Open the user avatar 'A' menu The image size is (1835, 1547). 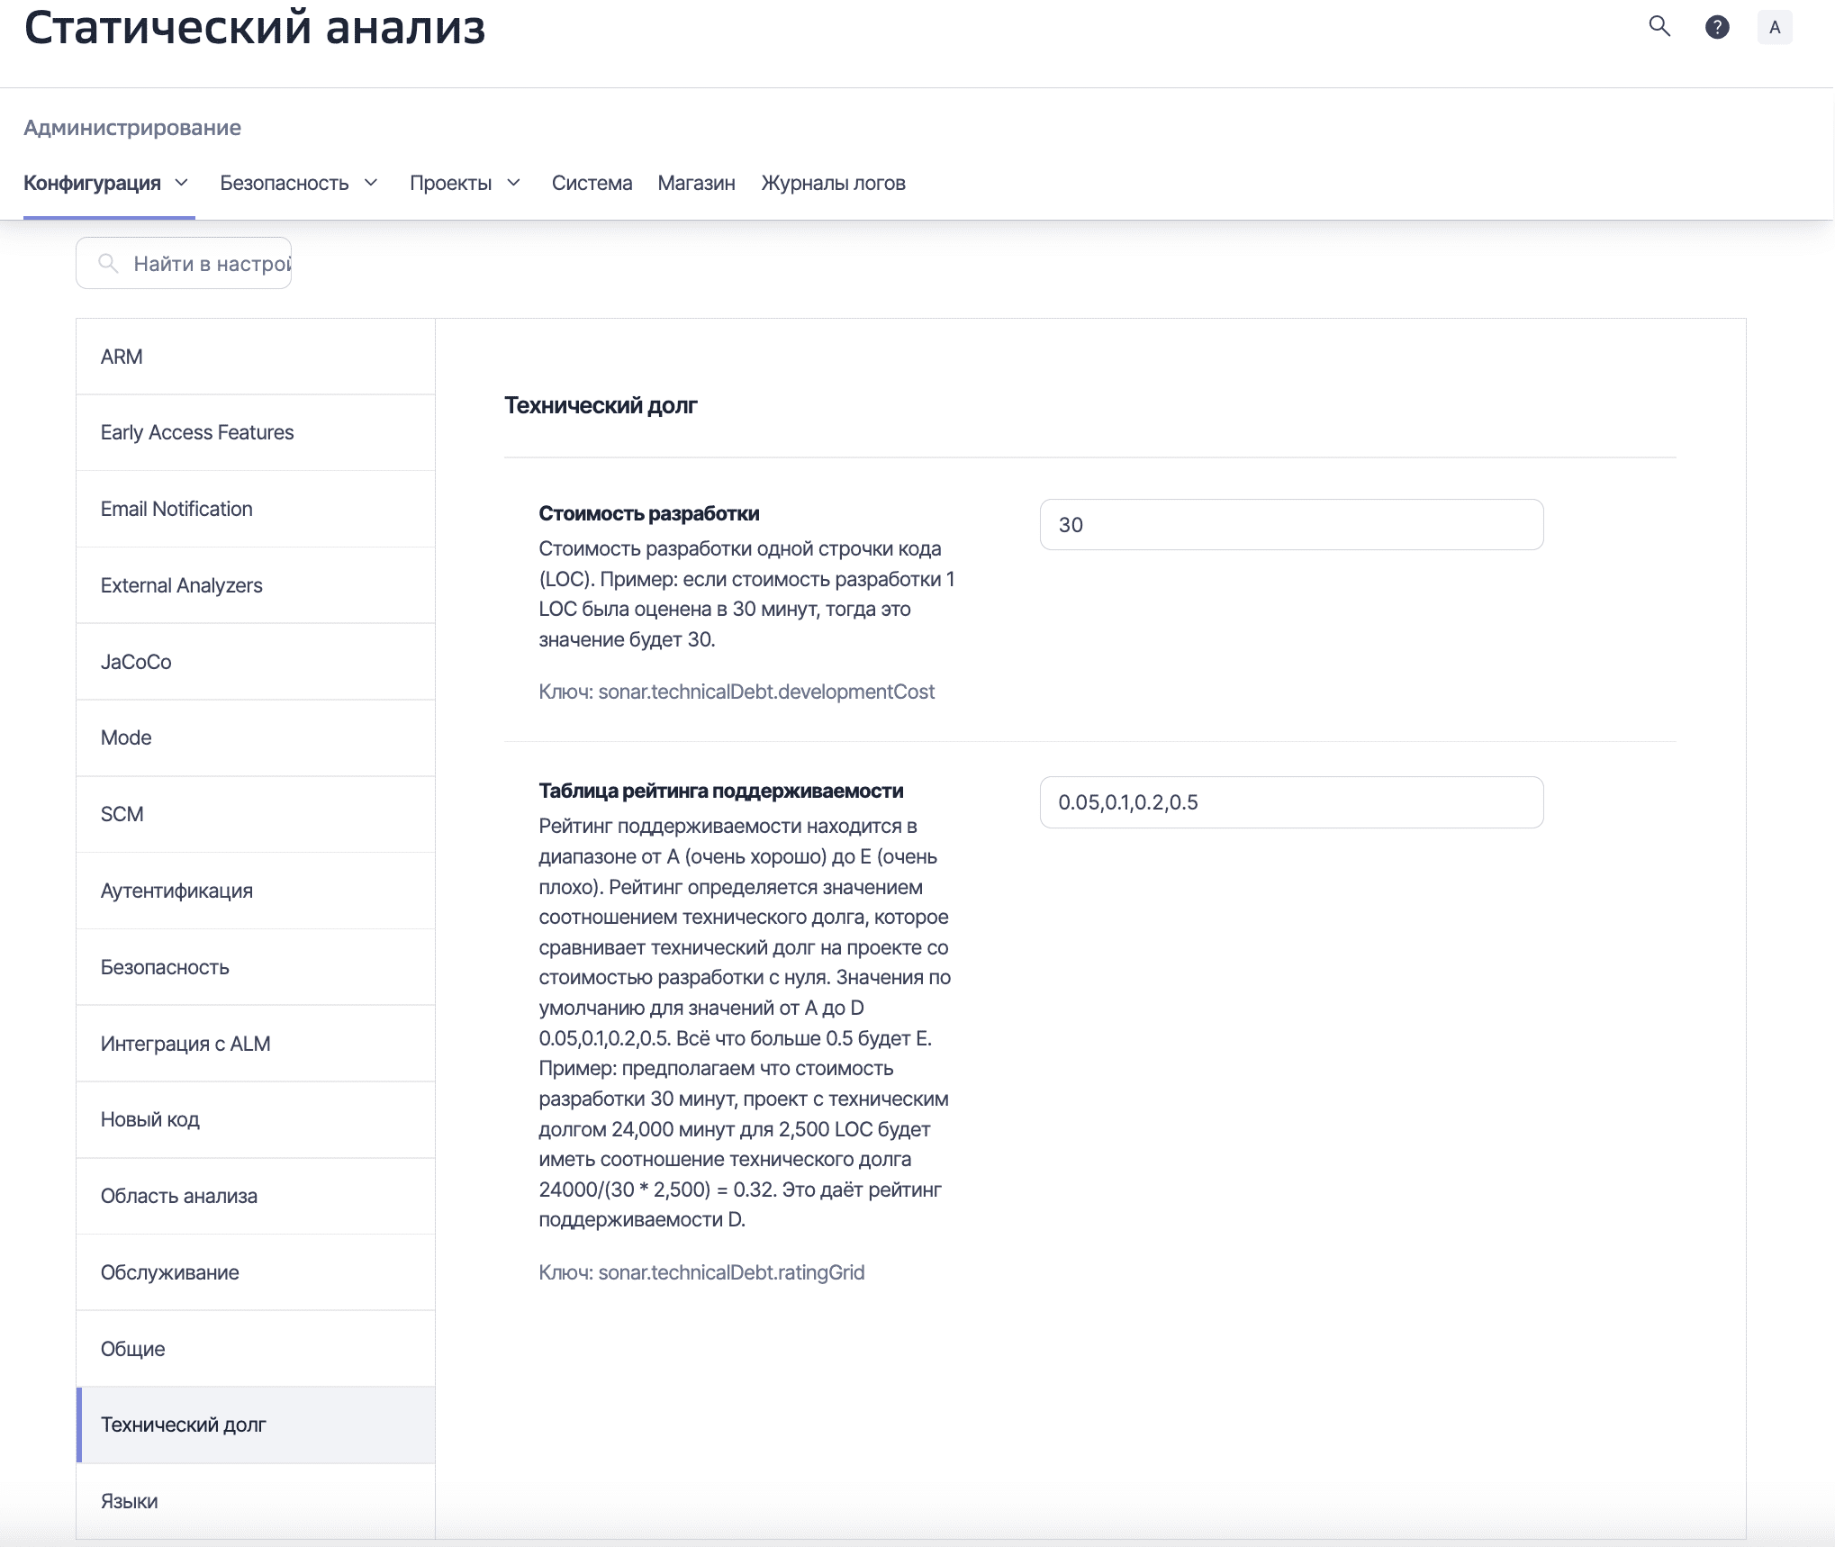(1774, 27)
